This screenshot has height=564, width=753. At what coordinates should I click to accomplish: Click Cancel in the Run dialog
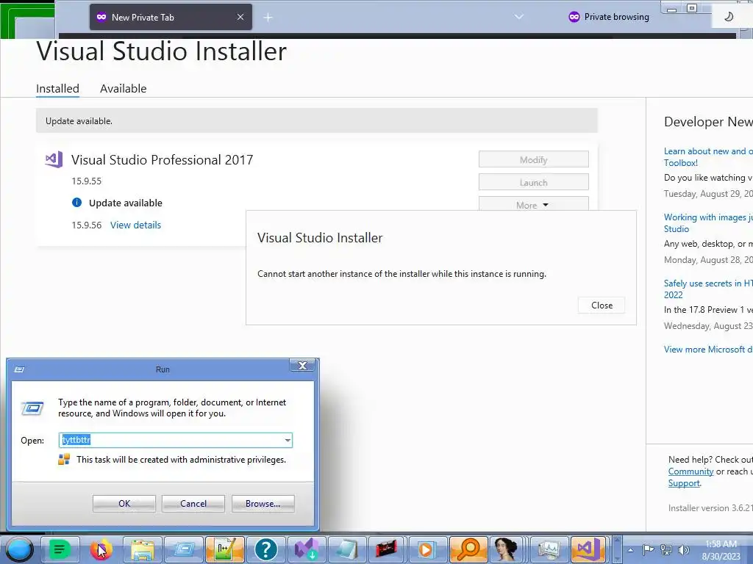[193, 504]
